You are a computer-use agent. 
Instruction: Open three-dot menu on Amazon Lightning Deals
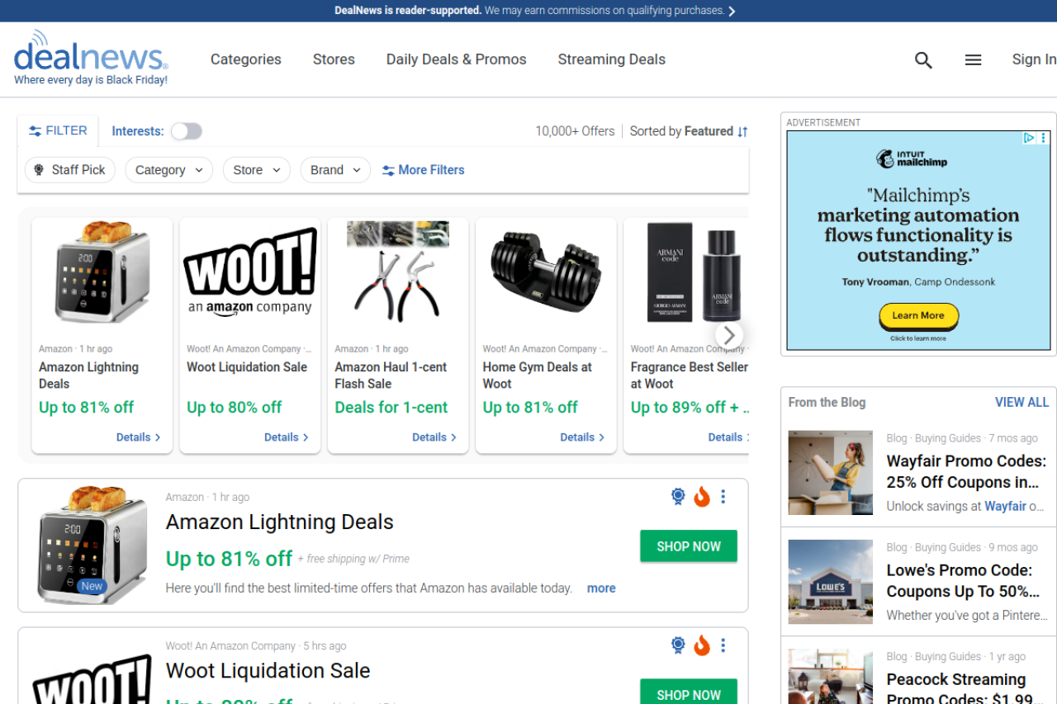tap(723, 497)
